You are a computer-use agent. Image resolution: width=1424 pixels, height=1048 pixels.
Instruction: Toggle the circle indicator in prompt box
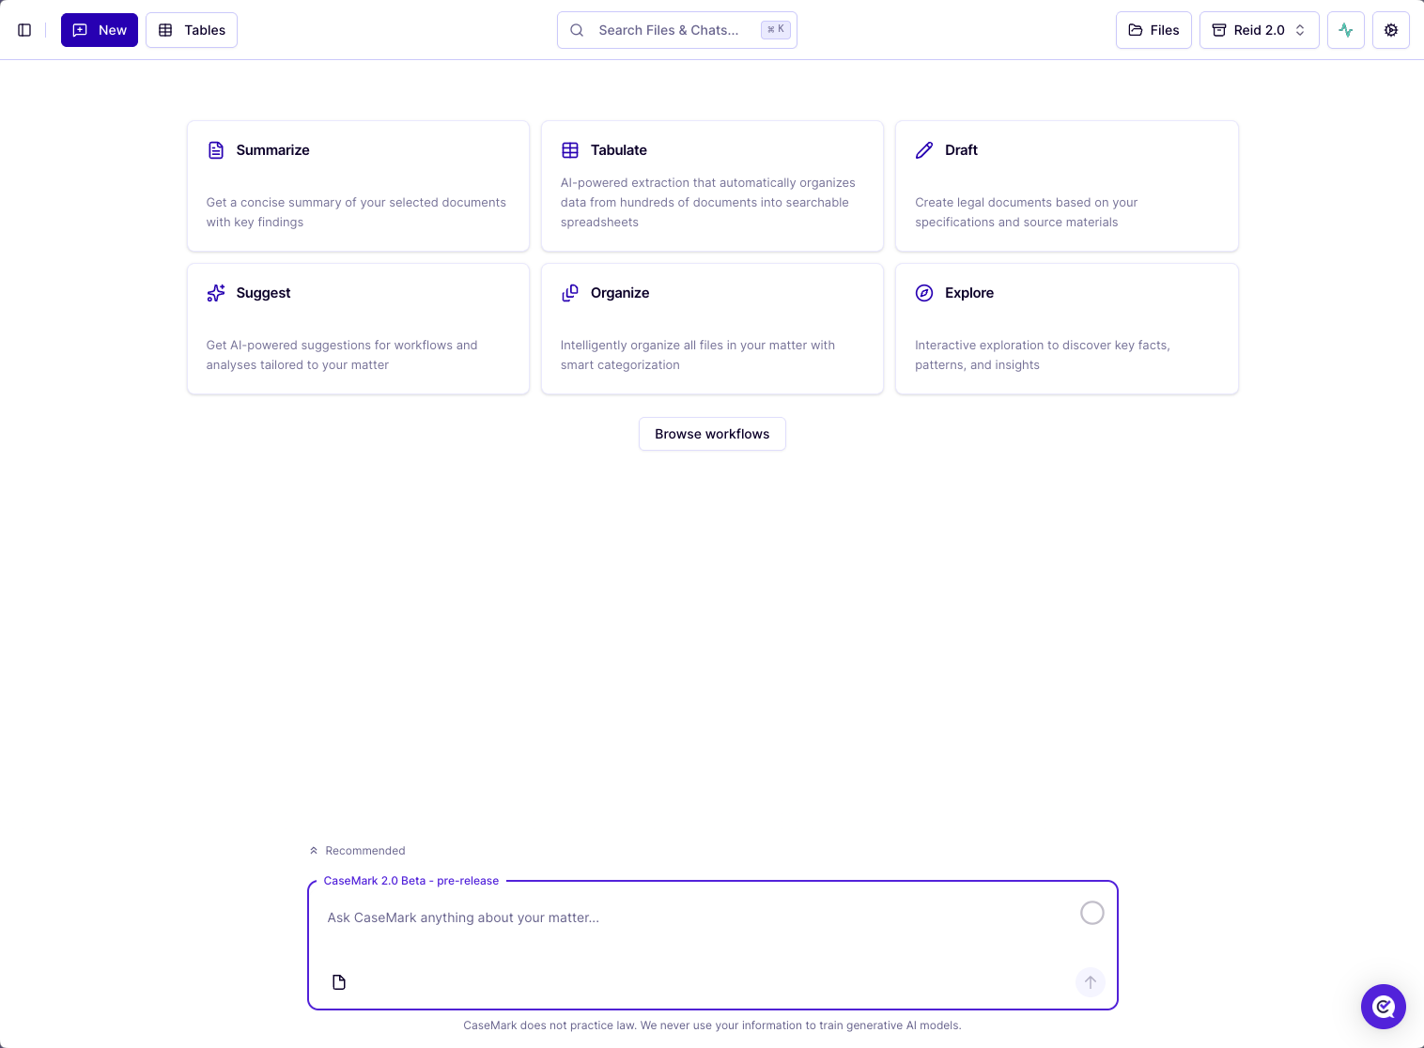point(1091,913)
